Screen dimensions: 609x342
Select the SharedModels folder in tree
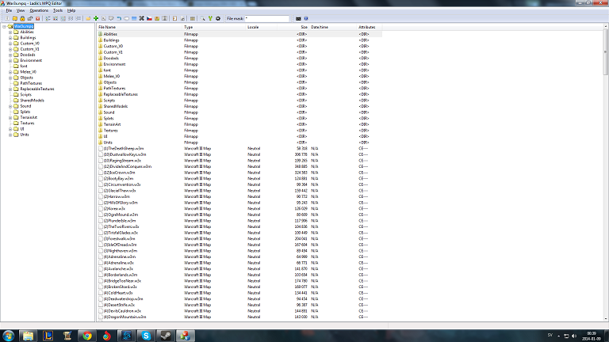coord(32,101)
